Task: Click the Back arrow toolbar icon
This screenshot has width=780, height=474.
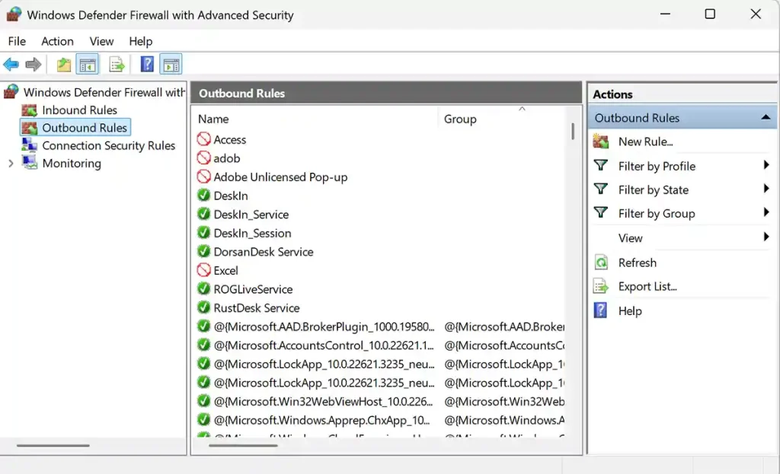Action: click(11, 64)
